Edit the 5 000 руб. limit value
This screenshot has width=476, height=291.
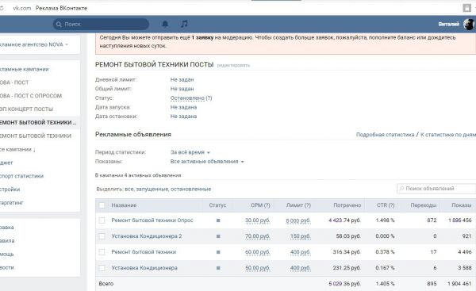(x=298, y=220)
